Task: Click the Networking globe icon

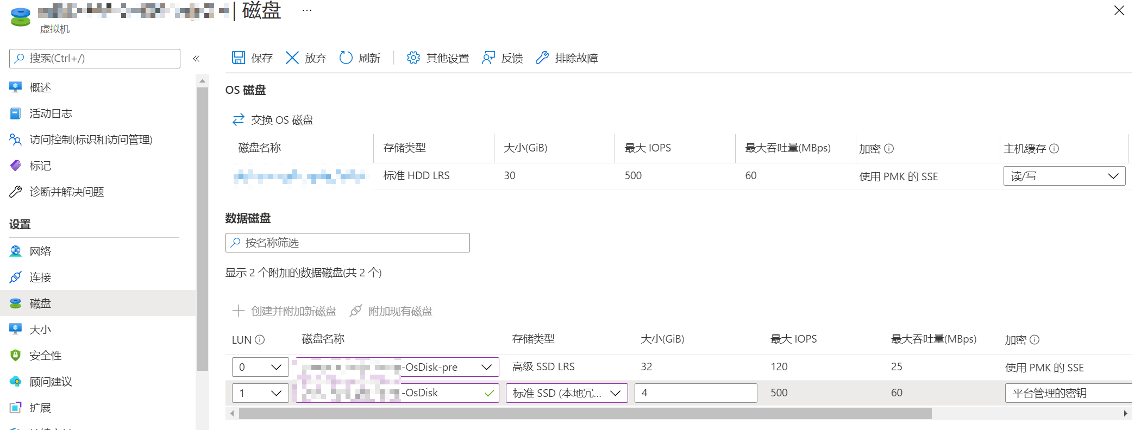Action: (16, 251)
